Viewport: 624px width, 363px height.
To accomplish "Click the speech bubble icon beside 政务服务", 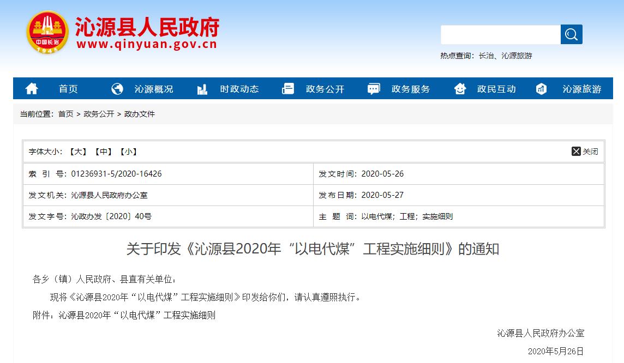I will click(374, 89).
